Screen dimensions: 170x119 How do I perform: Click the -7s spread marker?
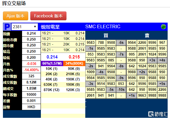[121, 54]
